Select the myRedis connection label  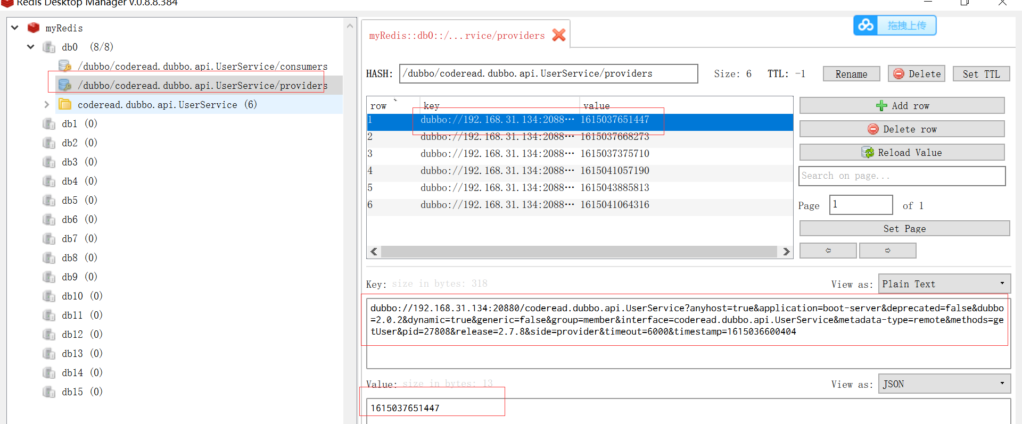(64, 28)
